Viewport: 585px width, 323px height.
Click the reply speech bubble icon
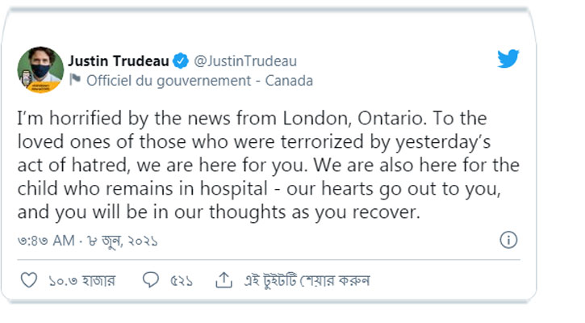tap(150, 280)
